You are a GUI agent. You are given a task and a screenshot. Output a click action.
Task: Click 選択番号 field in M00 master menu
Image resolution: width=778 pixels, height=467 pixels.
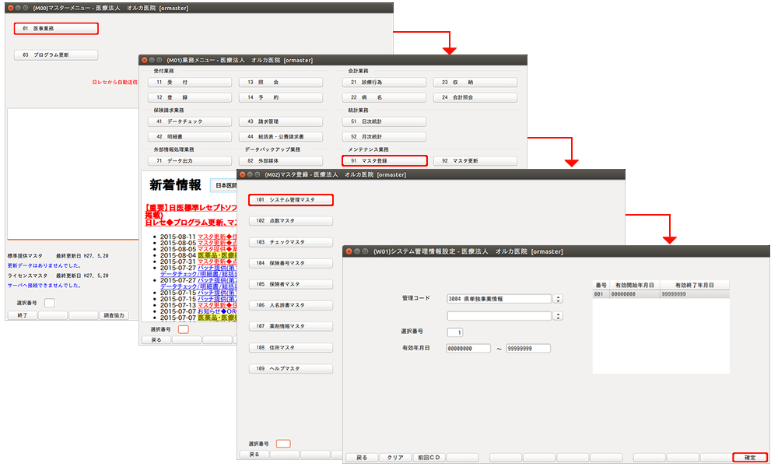(50, 303)
